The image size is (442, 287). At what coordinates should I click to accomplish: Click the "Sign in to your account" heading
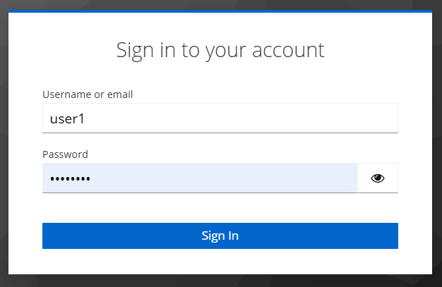(x=220, y=50)
